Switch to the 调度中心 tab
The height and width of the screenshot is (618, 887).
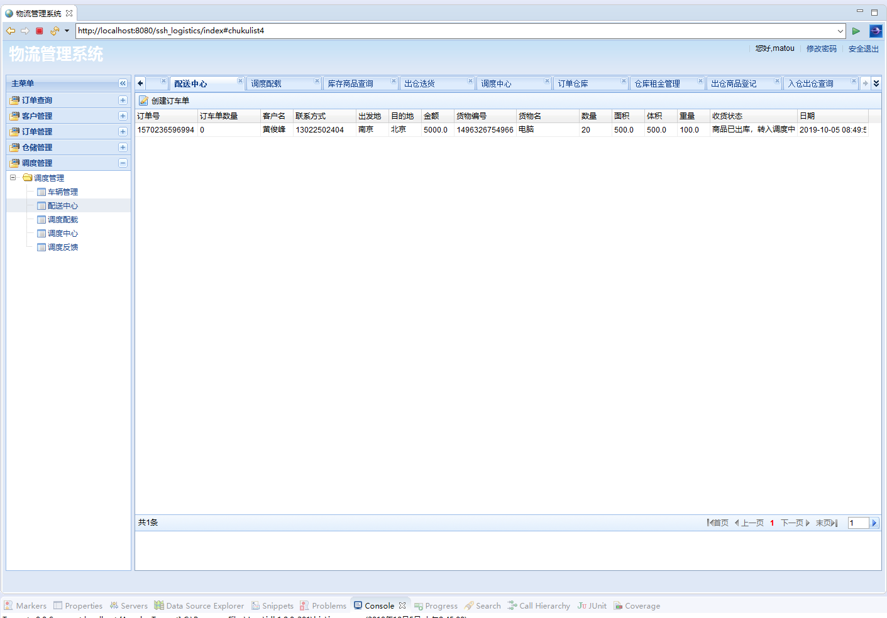pos(497,84)
